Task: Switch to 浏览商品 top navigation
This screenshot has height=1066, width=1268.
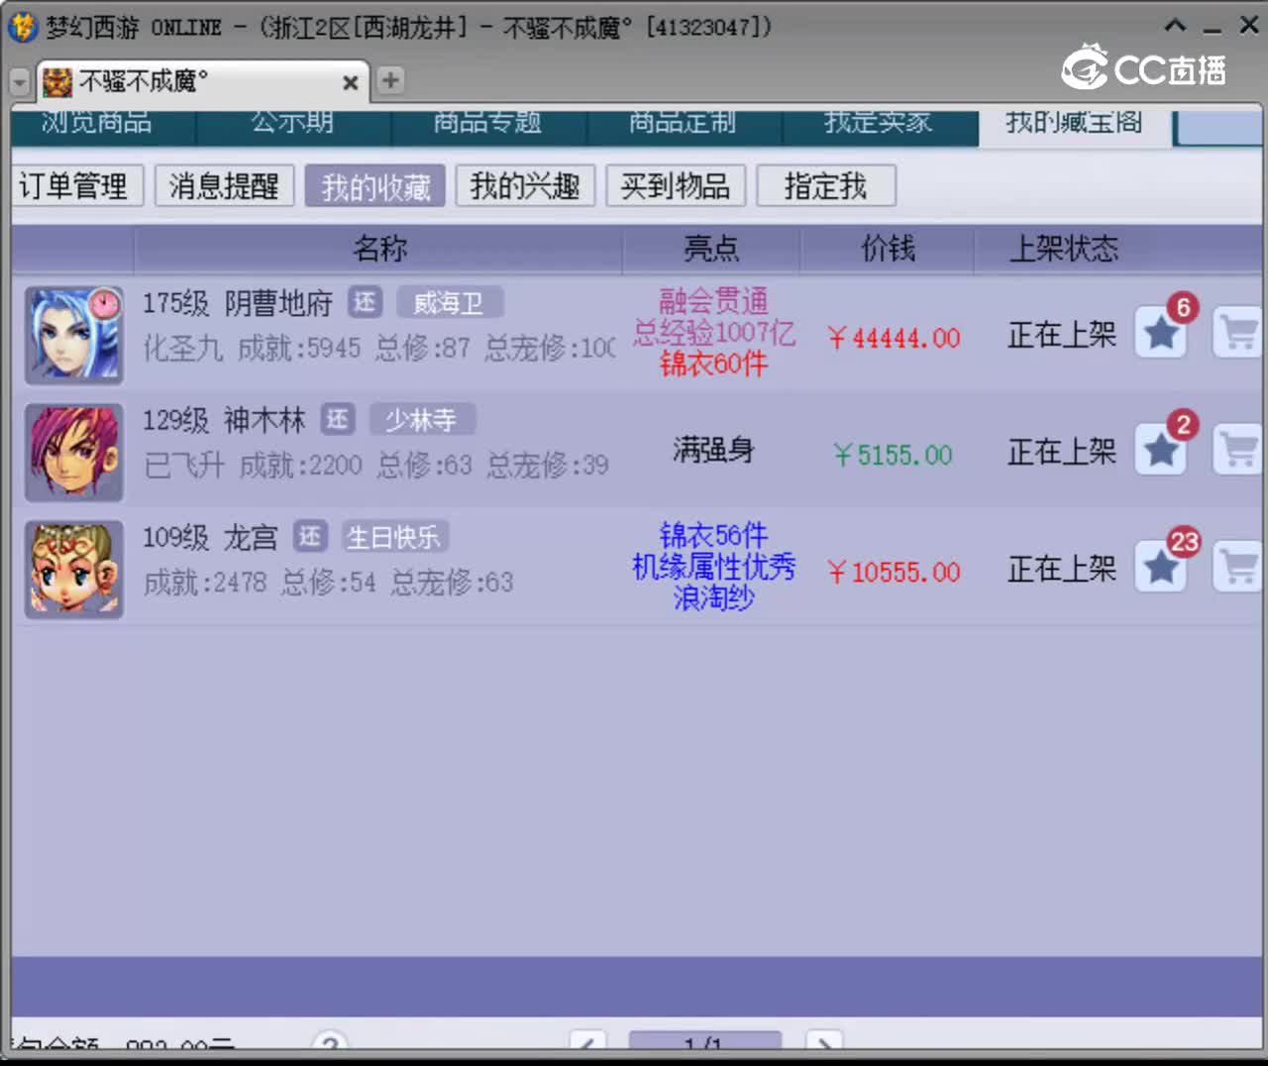Action: 103,125
